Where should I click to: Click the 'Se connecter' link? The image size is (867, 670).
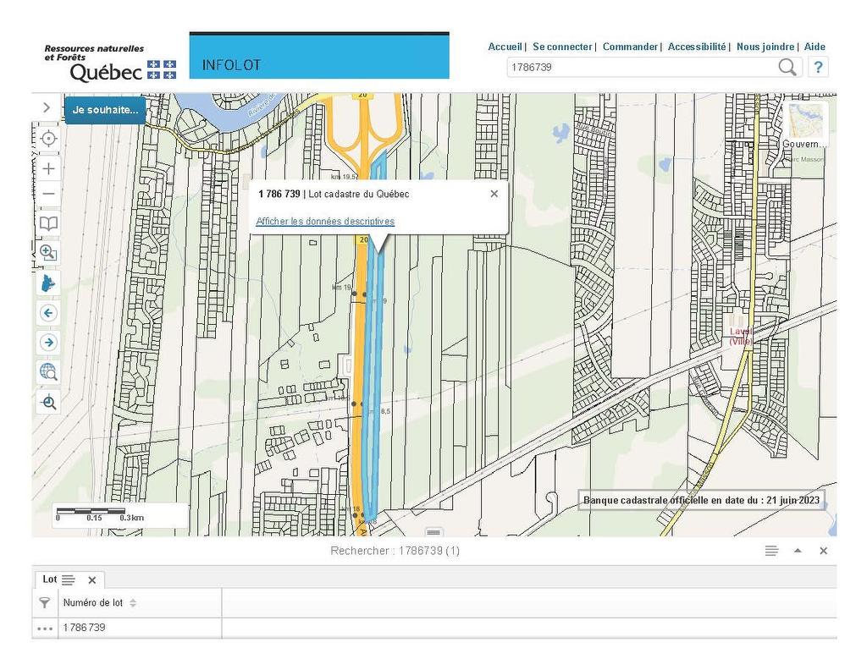click(562, 47)
